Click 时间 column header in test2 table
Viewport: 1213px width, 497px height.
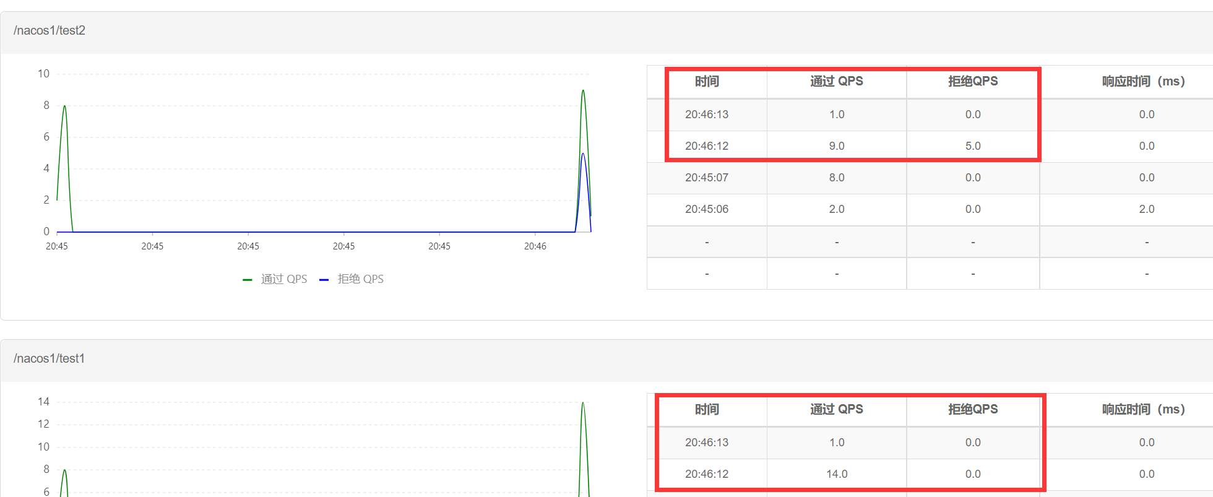pos(707,81)
